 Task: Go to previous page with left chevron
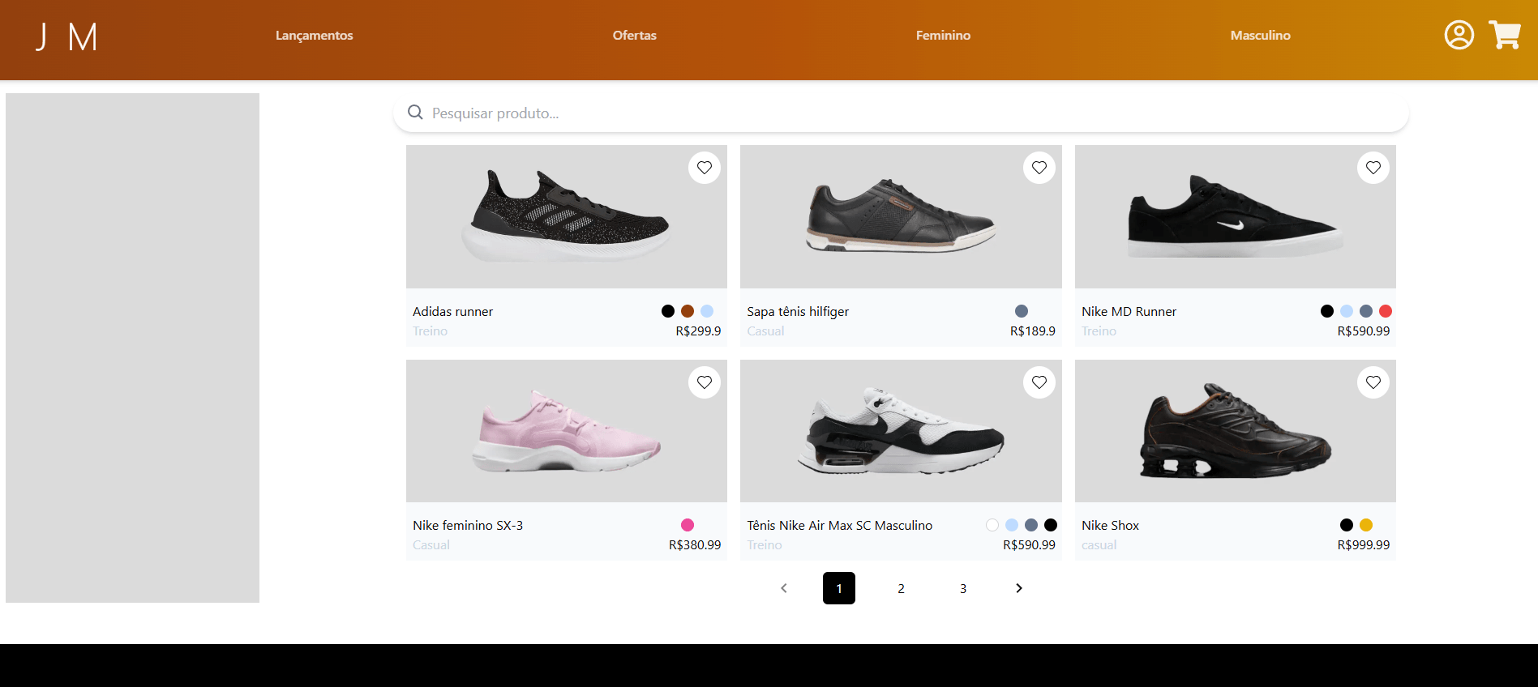[x=783, y=588]
